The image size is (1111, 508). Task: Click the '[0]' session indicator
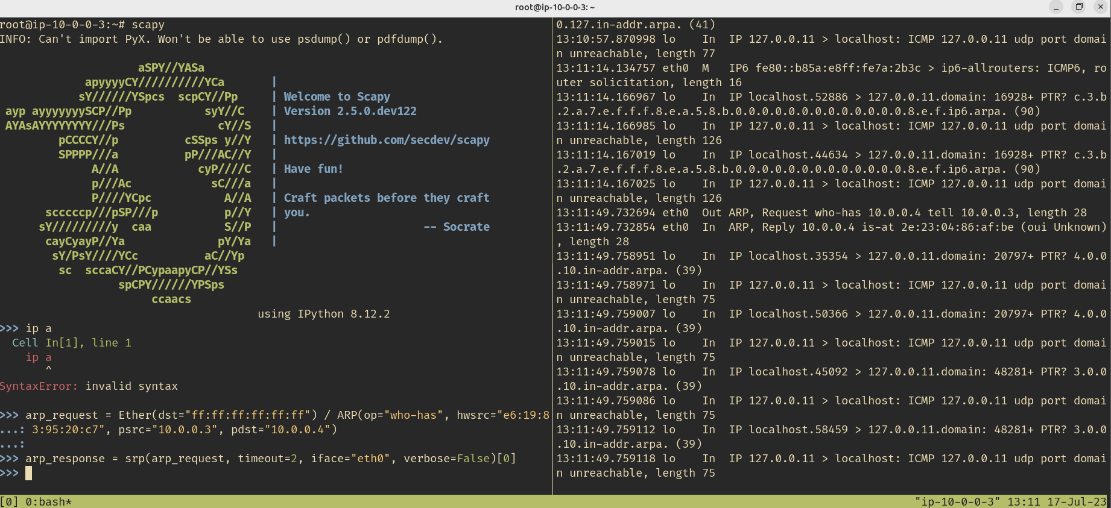pos(10,501)
